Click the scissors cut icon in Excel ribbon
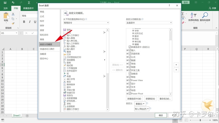Screen dimensions: 219x123 [13, 14]
